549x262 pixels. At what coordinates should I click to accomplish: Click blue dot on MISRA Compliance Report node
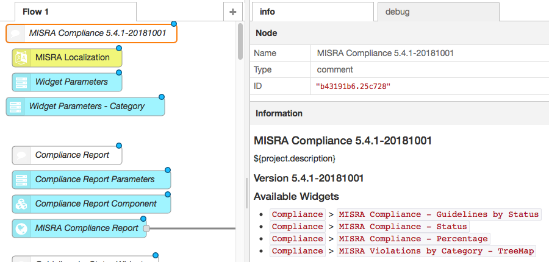click(143, 219)
